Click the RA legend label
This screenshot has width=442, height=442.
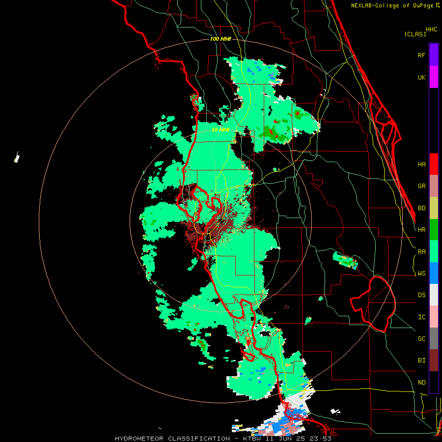tap(422, 252)
